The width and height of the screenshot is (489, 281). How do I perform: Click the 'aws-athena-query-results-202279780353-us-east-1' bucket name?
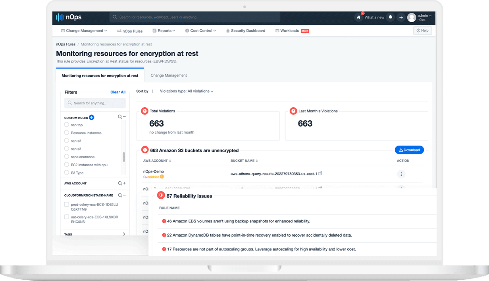coord(274,174)
